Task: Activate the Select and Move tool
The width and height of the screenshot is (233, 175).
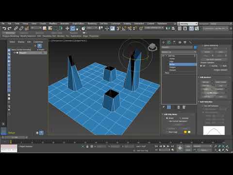Action: coord(67,29)
